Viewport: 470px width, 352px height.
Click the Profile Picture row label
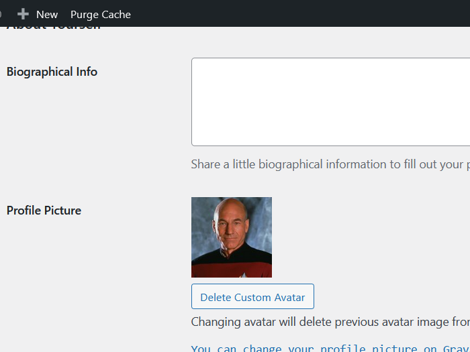pos(44,211)
